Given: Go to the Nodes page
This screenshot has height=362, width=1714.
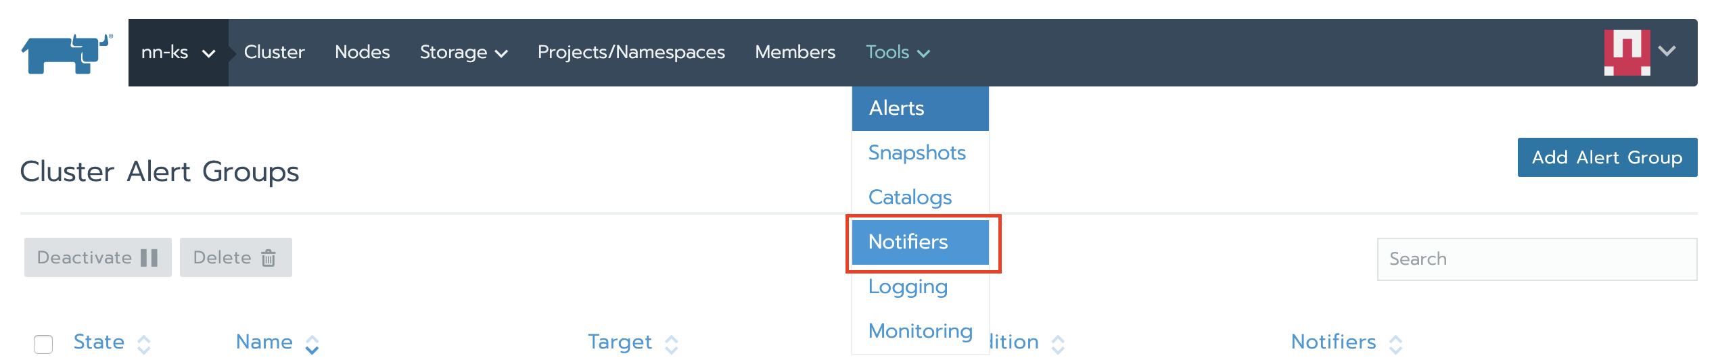Looking at the screenshot, I should click(x=362, y=53).
